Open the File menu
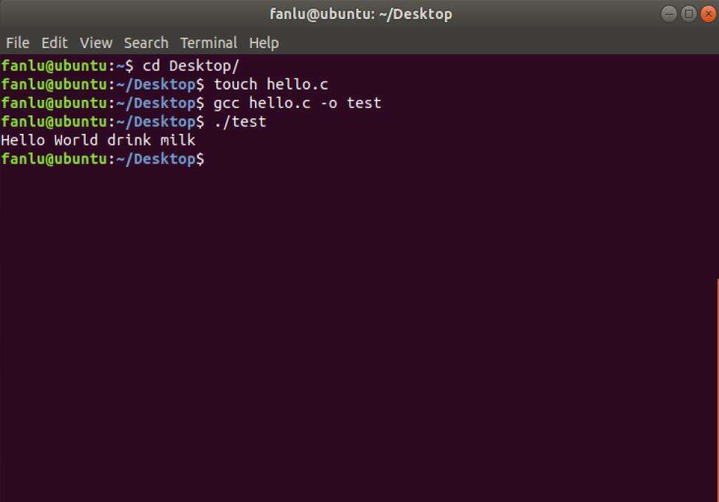The height and width of the screenshot is (502, 719). (17, 42)
